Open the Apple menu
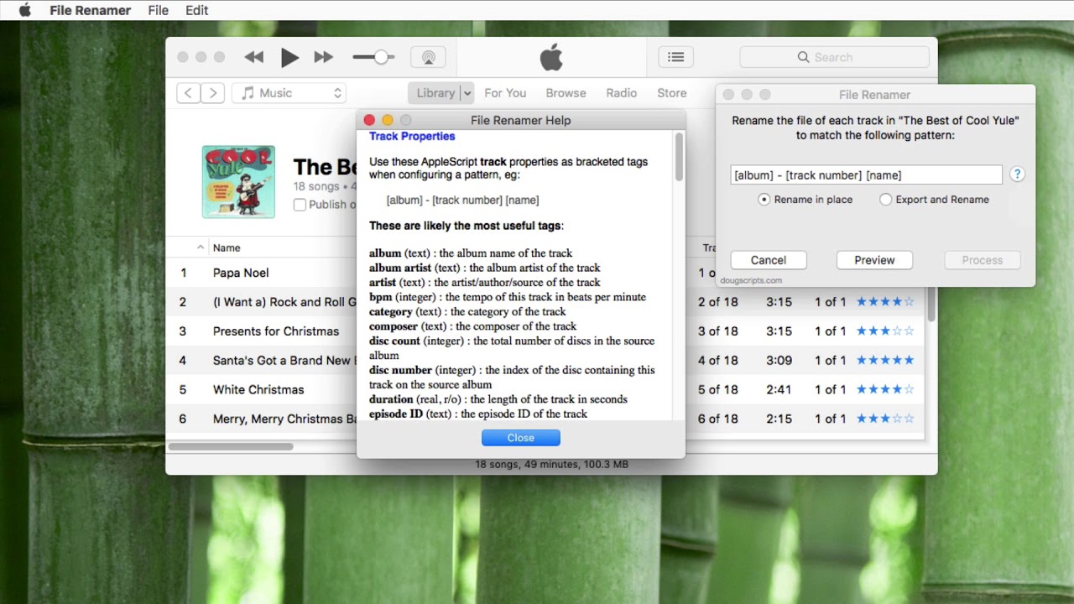Screen dimensions: 1074x604 click(25, 10)
